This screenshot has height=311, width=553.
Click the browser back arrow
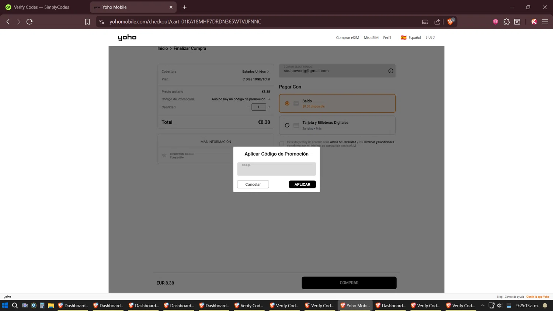tap(8, 22)
